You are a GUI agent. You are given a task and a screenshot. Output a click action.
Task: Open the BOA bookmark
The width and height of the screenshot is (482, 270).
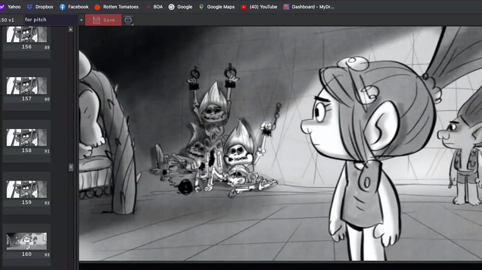coord(153,7)
